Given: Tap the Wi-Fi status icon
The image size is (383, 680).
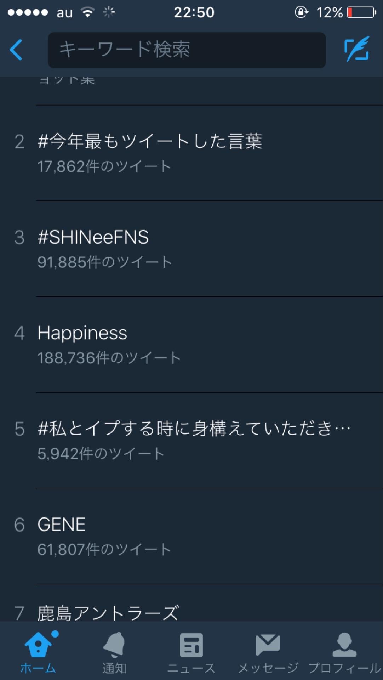Looking at the screenshot, I should pyautogui.click(x=87, y=13).
